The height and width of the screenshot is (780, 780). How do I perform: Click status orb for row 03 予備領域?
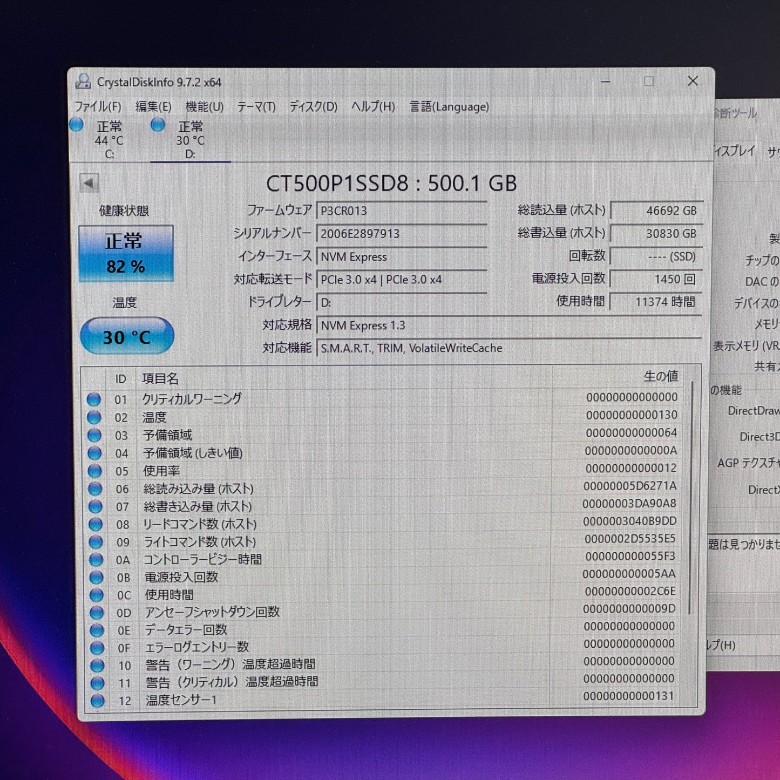tap(94, 435)
